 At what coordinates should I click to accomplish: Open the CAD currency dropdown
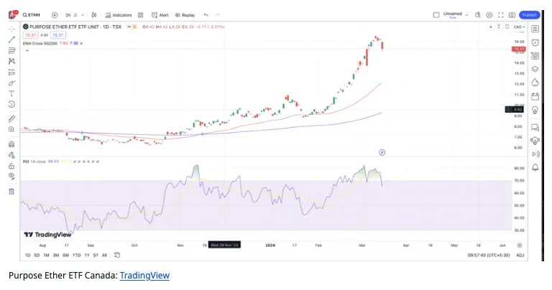click(519, 27)
